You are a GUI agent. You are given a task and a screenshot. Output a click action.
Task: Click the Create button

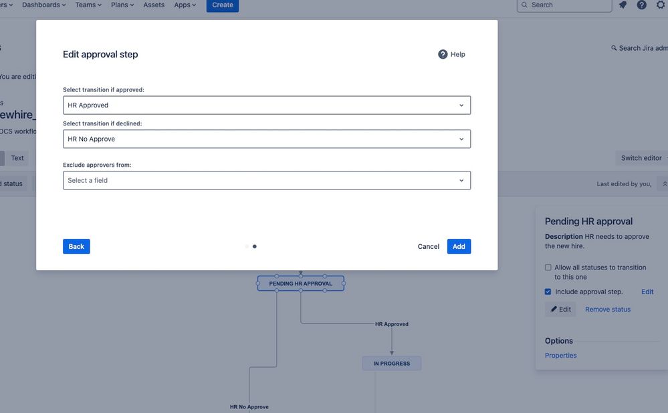(x=223, y=5)
